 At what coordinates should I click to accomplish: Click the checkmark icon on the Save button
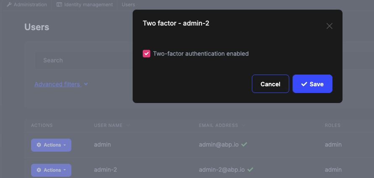coord(304,84)
